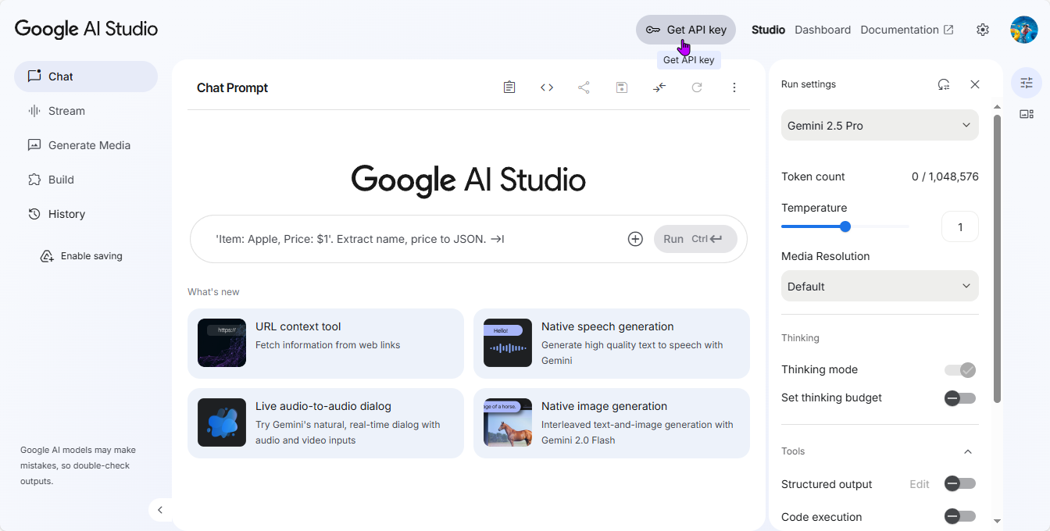Click Edit next to Structured output
Viewport: 1050px width, 531px height.
point(920,484)
